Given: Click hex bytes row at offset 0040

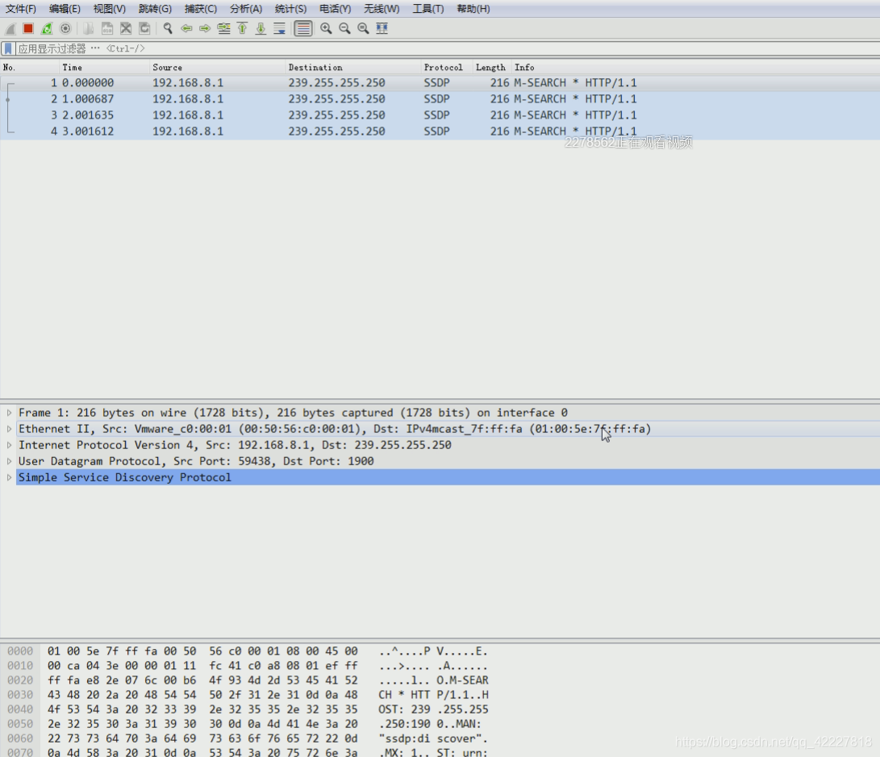Looking at the screenshot, I should click(x=202, y=710).
